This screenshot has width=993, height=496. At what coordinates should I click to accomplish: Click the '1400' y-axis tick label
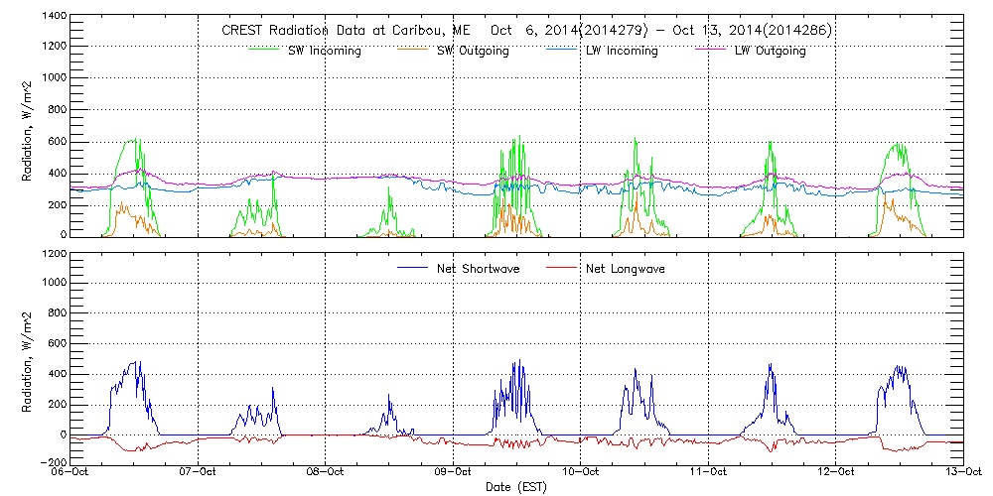(54, 17)
